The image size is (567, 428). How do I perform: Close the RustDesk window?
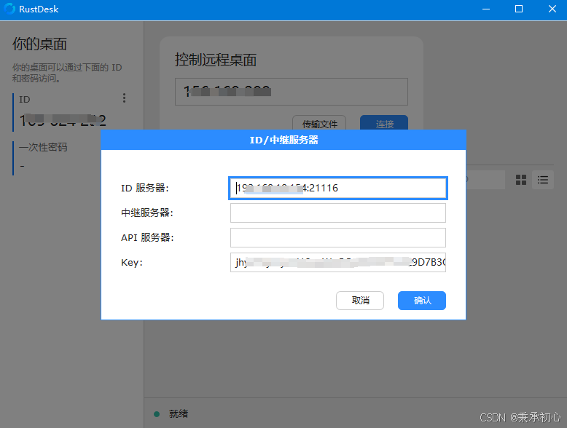pos(552,9)
